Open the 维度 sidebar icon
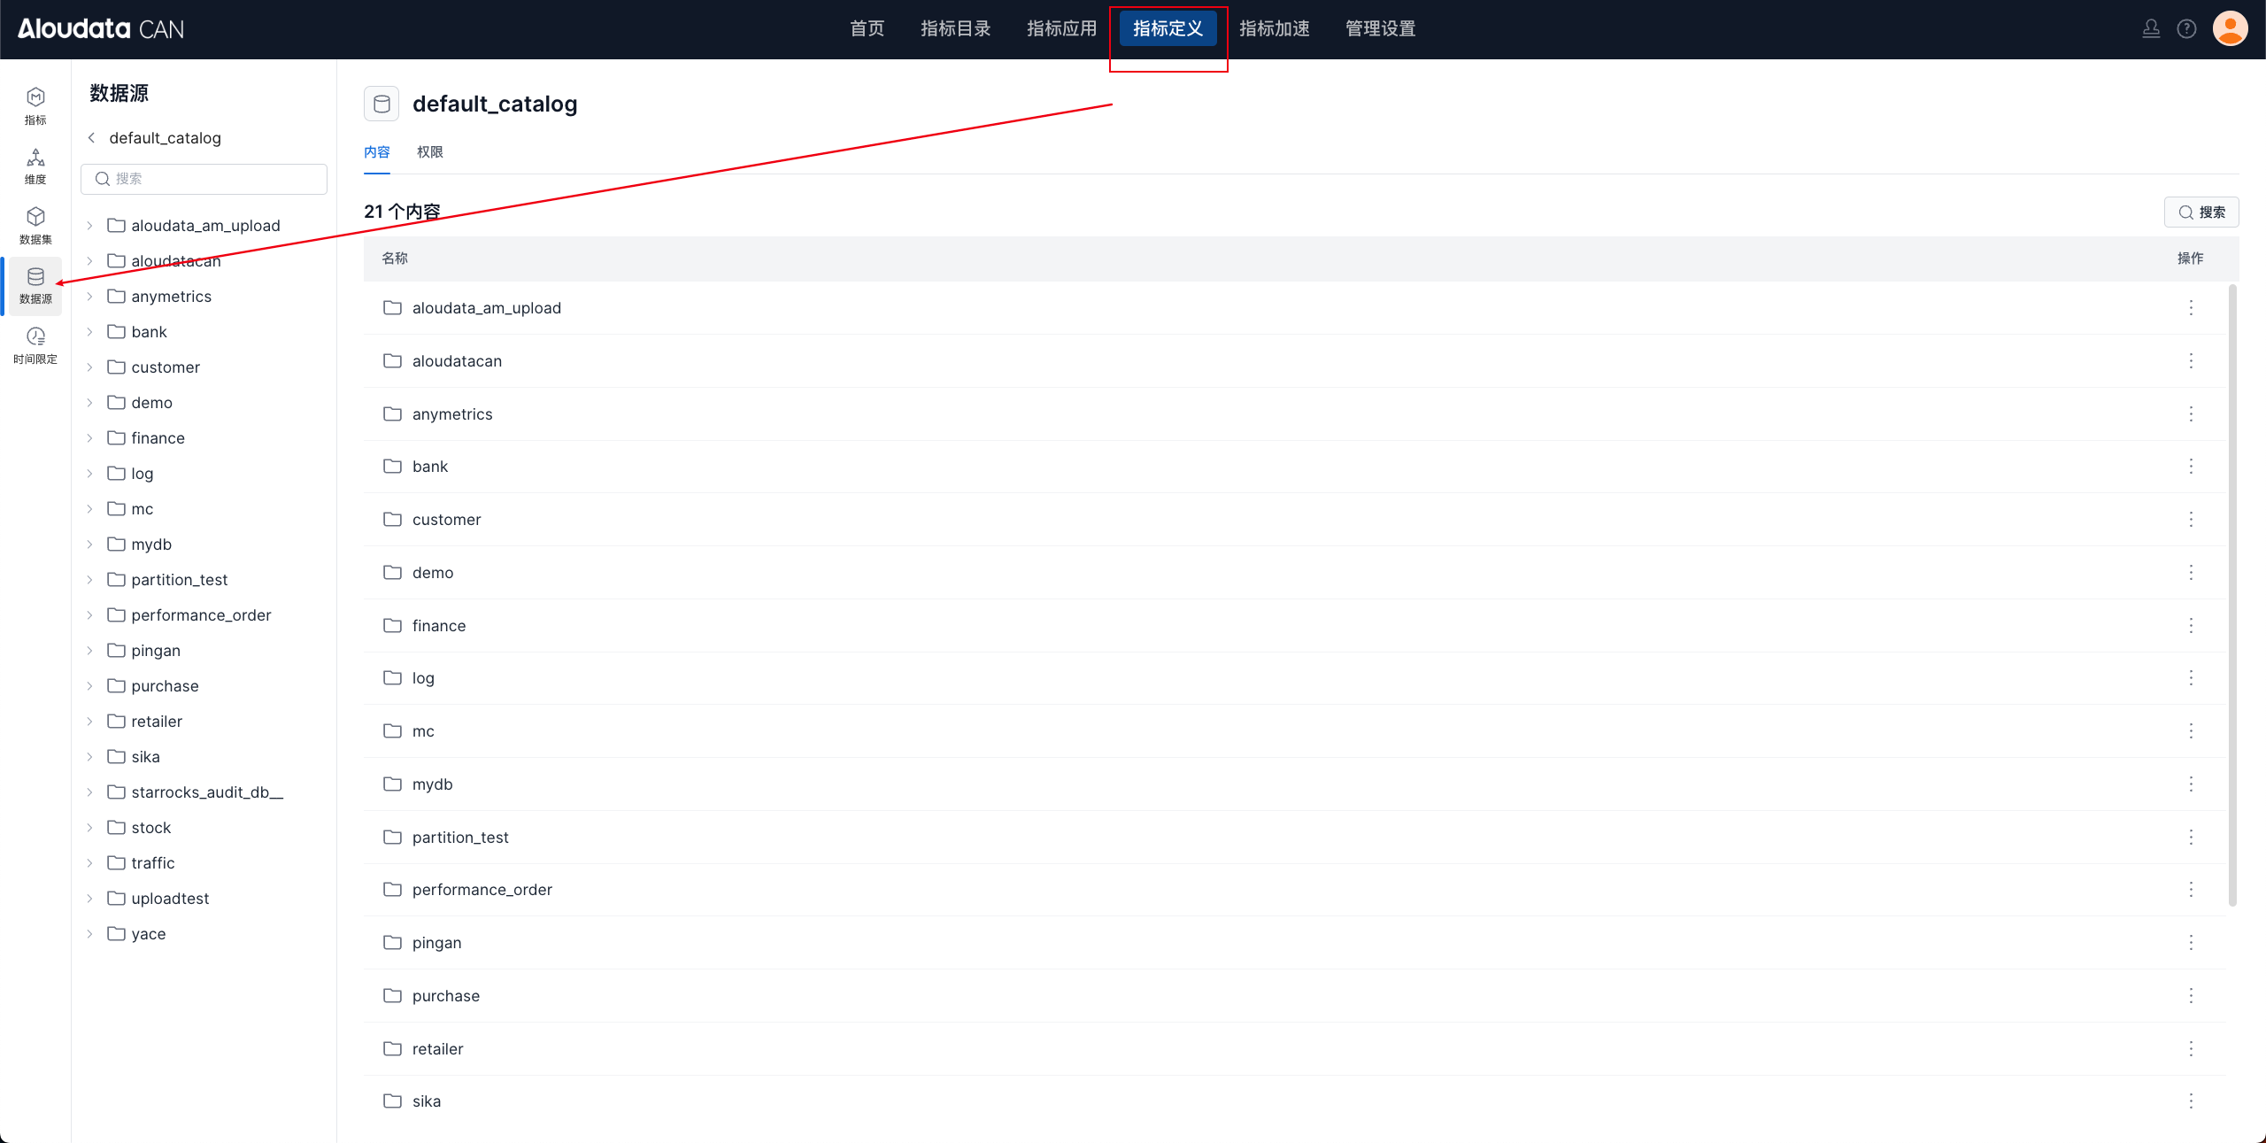This screenshot has width=2266, height=1143. [x=35, y=166]
